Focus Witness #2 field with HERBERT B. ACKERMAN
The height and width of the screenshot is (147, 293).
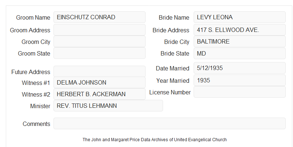point(99,94)
